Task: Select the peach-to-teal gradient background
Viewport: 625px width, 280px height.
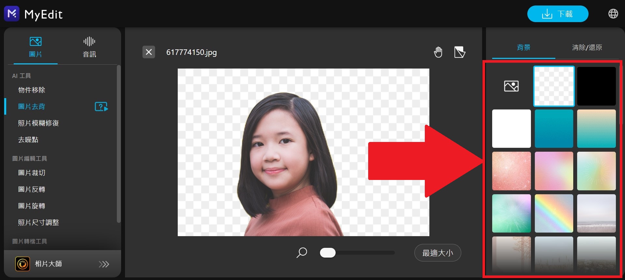Action: tap(596, 129)
